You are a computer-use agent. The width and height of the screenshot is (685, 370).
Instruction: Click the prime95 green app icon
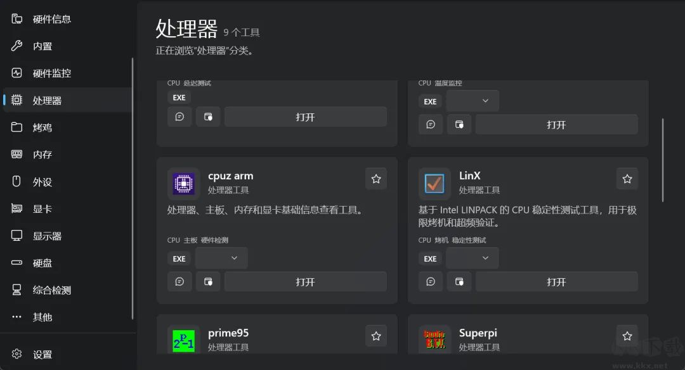pyautogui.click(x=183, y=340)
